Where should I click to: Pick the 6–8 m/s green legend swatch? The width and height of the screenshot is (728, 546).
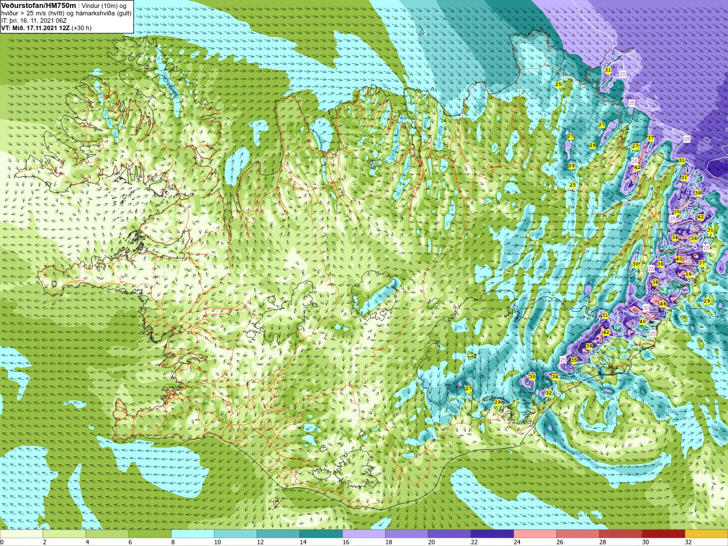(x=150, y=534)
